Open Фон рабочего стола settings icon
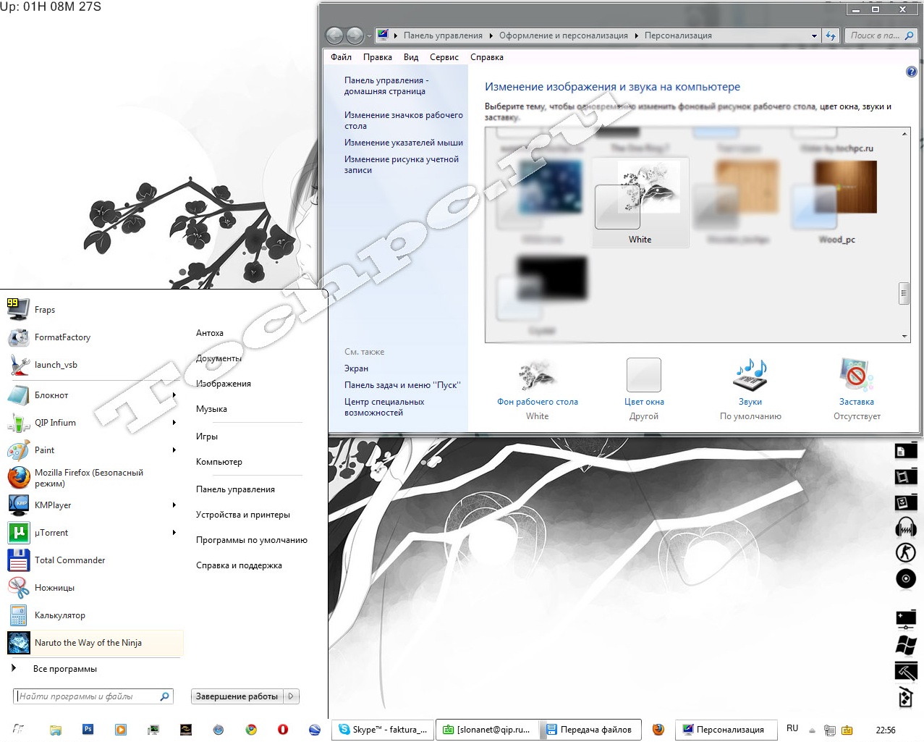Screen dimensions: 924x742 537,375
